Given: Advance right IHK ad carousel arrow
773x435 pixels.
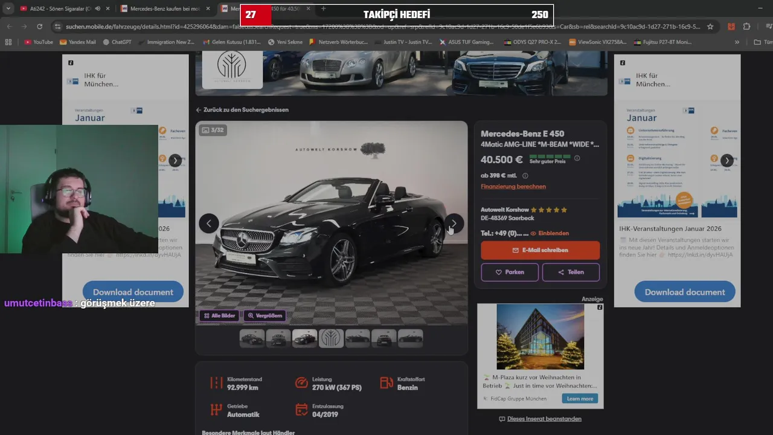Looking at the screenshot, I should pyautogui.click(x=727, y=161).
